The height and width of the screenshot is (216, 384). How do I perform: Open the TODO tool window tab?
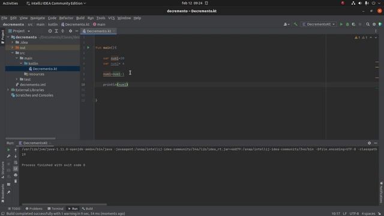coord(14,209)
